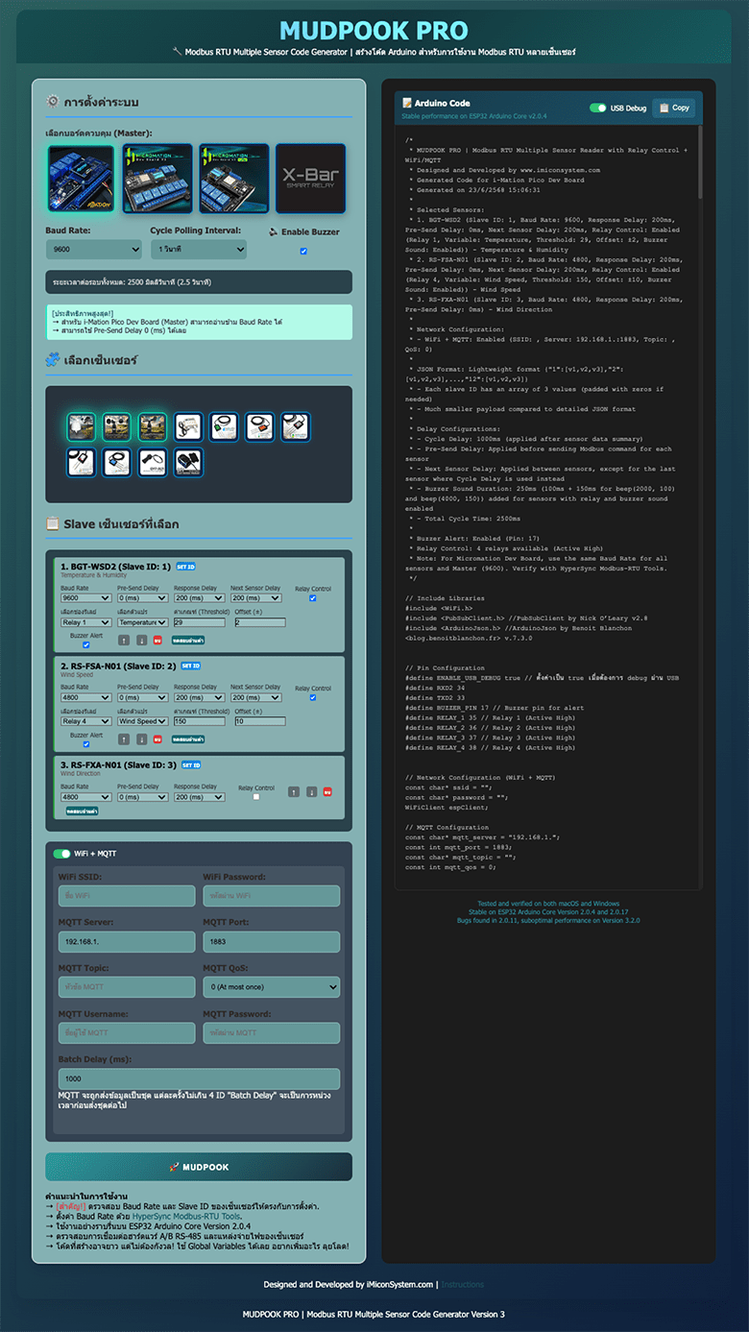Move the BGT-WSD2 sensor down

coord(141,640)
